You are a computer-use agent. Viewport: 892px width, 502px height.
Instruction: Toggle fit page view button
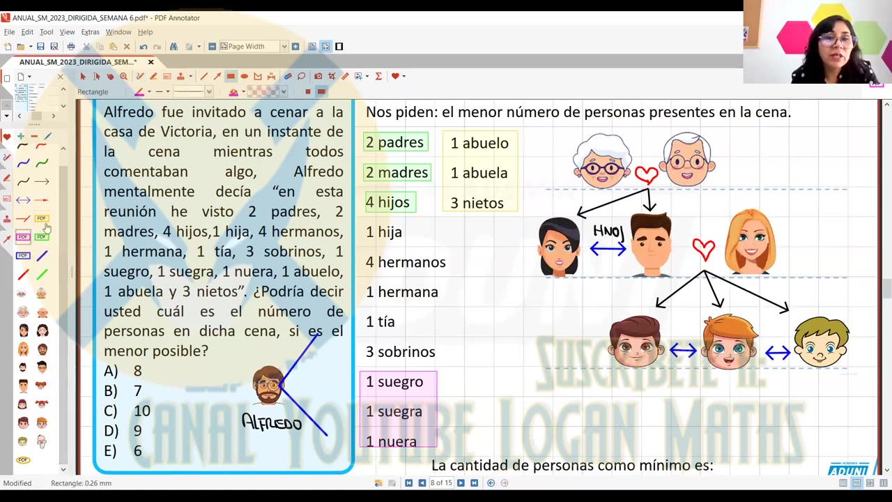(x=312, y=46)
